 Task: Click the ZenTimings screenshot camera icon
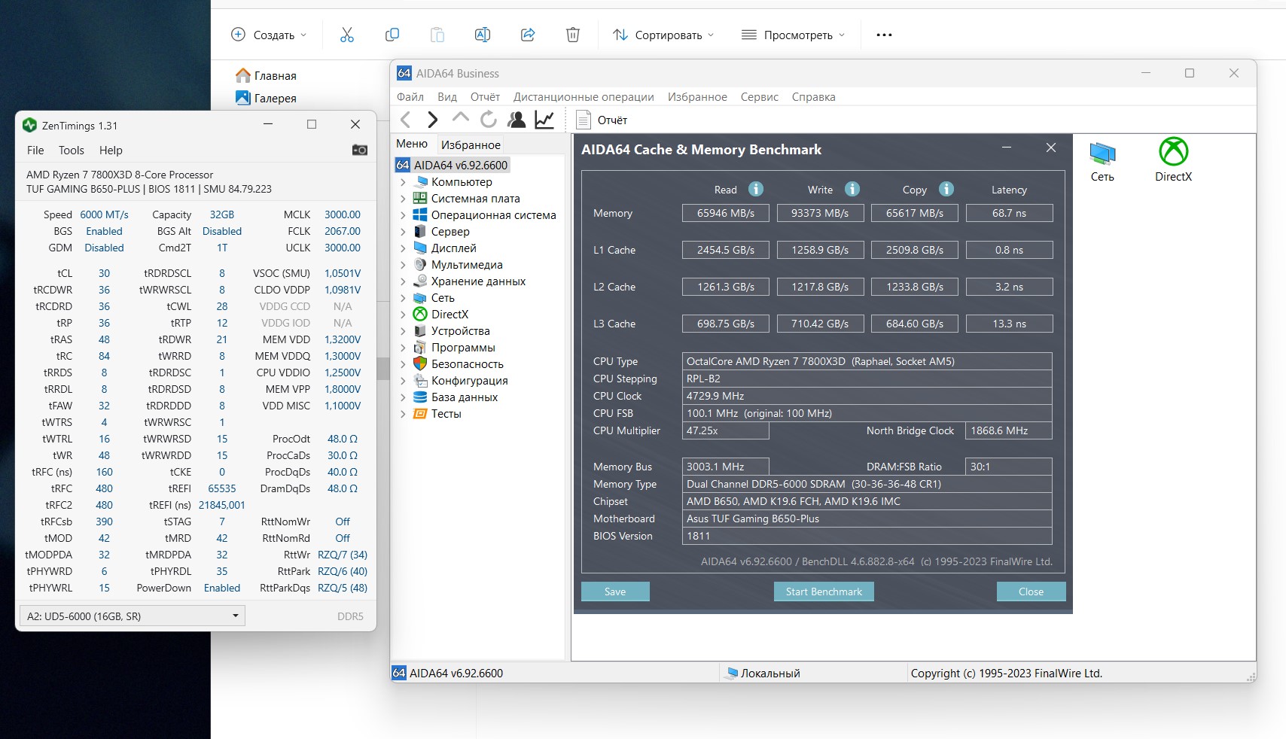(x=360, y=150)
